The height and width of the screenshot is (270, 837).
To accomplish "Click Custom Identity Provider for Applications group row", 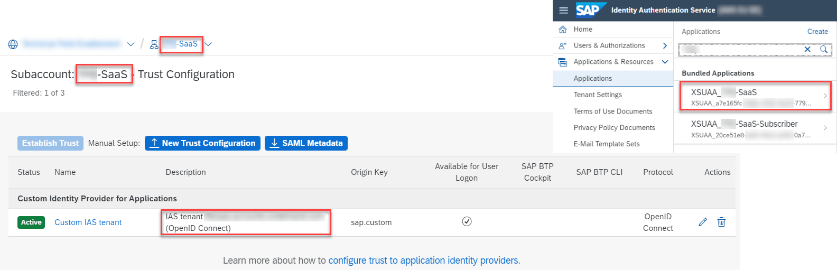I will click(371, 199).
